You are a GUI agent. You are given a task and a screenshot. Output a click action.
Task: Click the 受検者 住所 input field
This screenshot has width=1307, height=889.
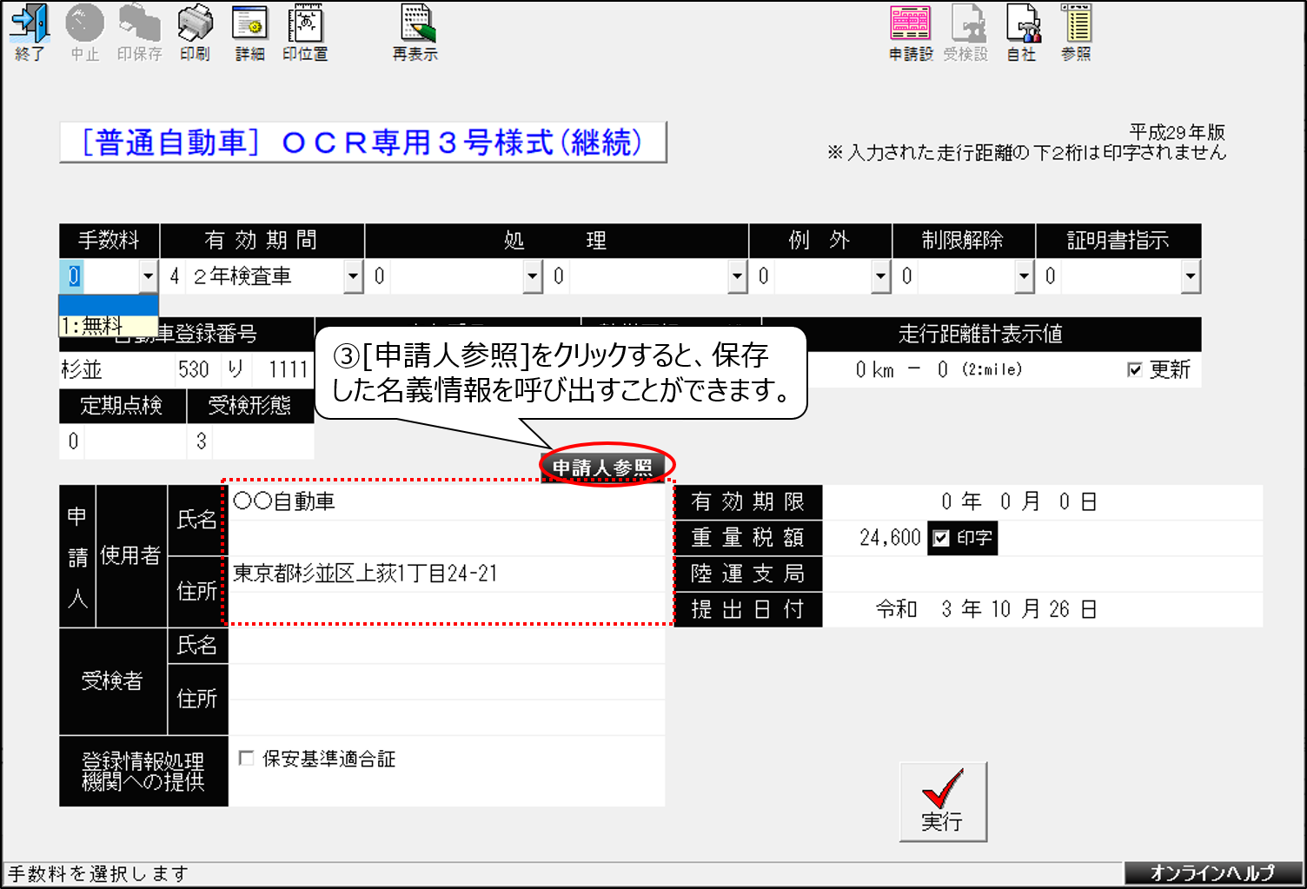[446, 699]
